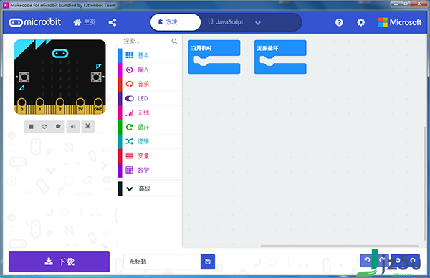430x278 pixels.
Task: Stop the simulator
Action: pyautogui.click(x=32, y=126)
